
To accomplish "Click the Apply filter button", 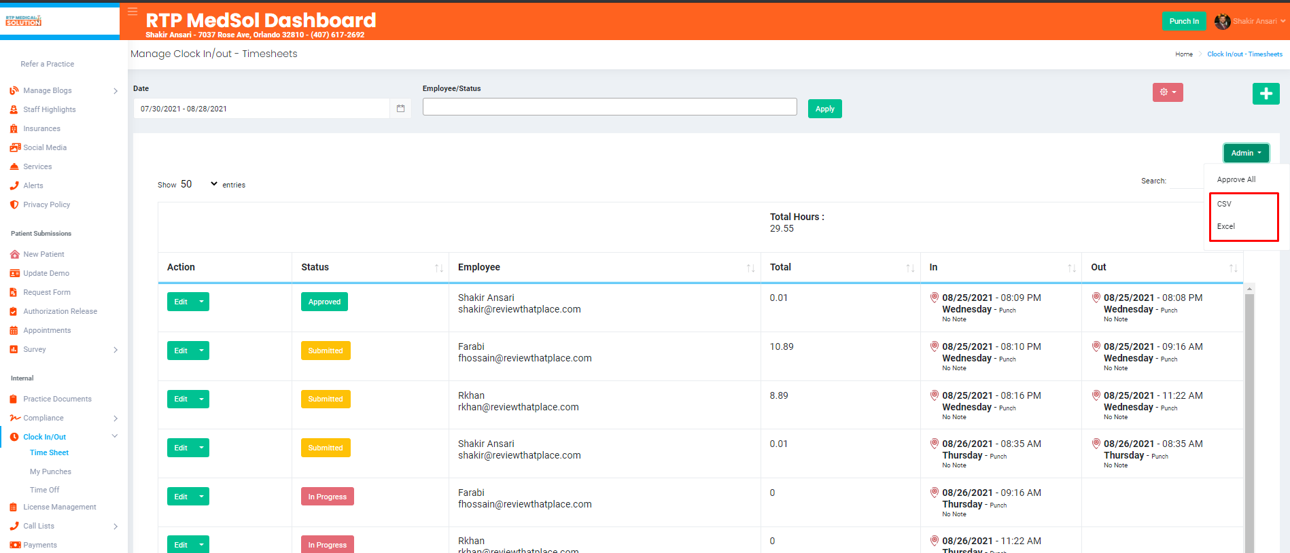I will 825,109.
